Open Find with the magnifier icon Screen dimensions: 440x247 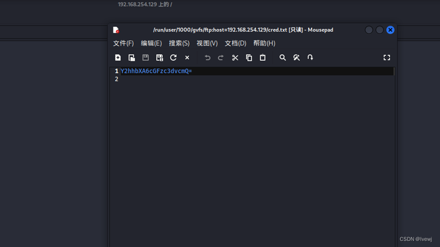coord(283,58)
